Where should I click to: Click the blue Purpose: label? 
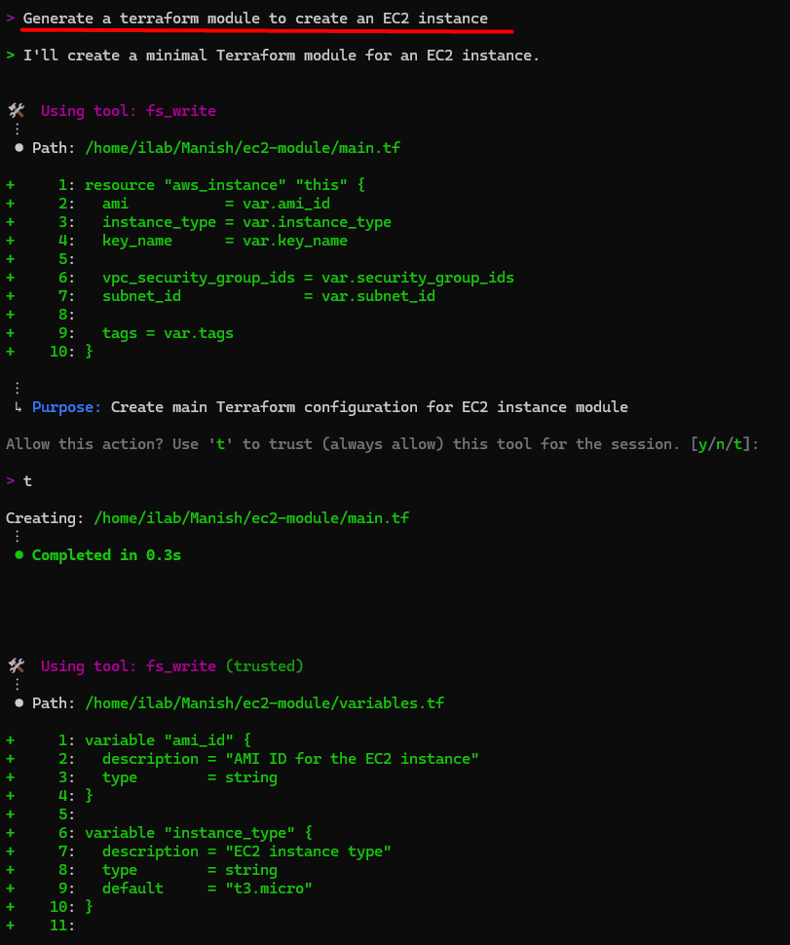[x=67, y=407]
